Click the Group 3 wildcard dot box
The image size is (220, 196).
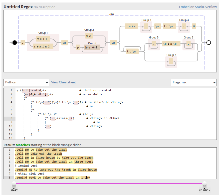(x=146, y=26)
